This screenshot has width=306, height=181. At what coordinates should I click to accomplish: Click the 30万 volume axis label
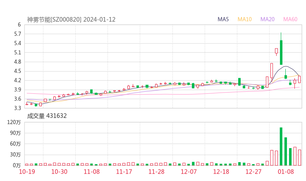(x=15, y=155)
